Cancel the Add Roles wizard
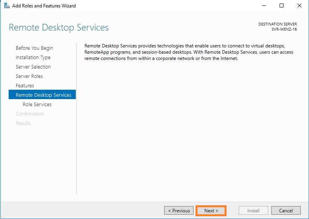The height and width of the screenshot is (219, 309). pos(286,210)
